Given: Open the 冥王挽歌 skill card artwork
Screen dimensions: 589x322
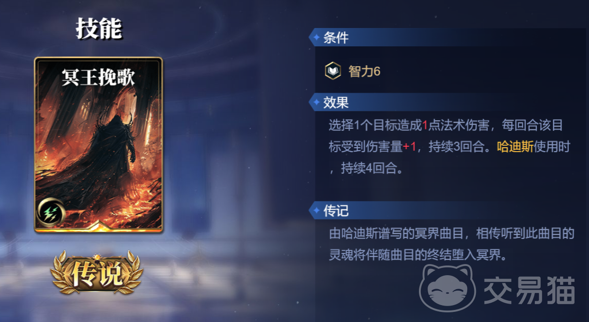Looking at the screenshot, I should (99, 145).
